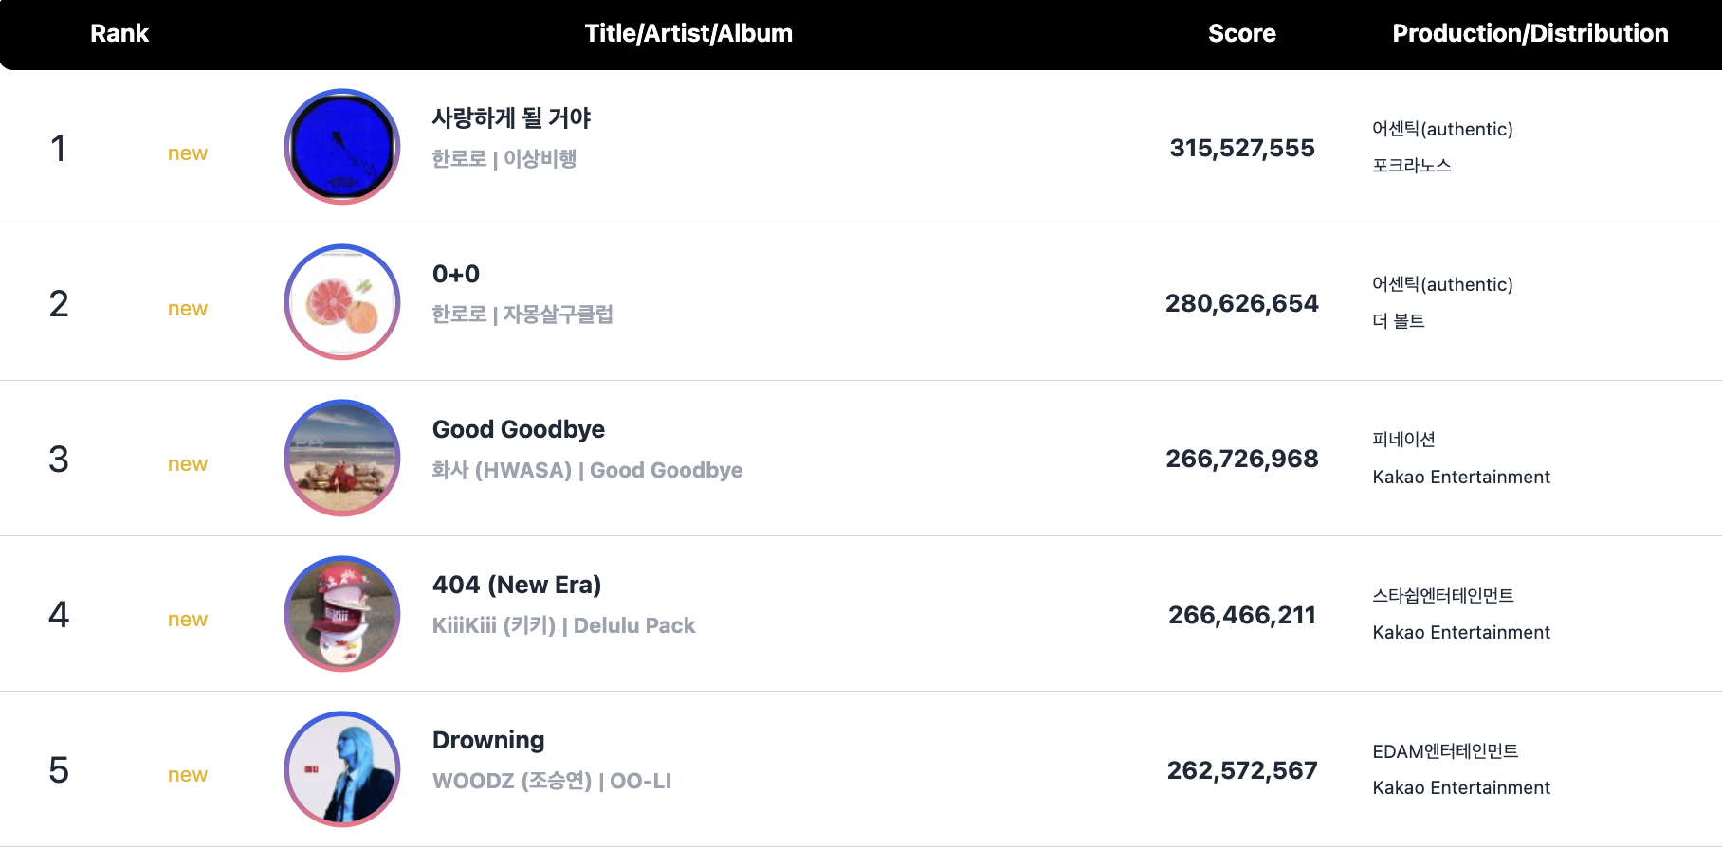Click the Rank column header
The image size is (1722, 847).
click(119, 33)
